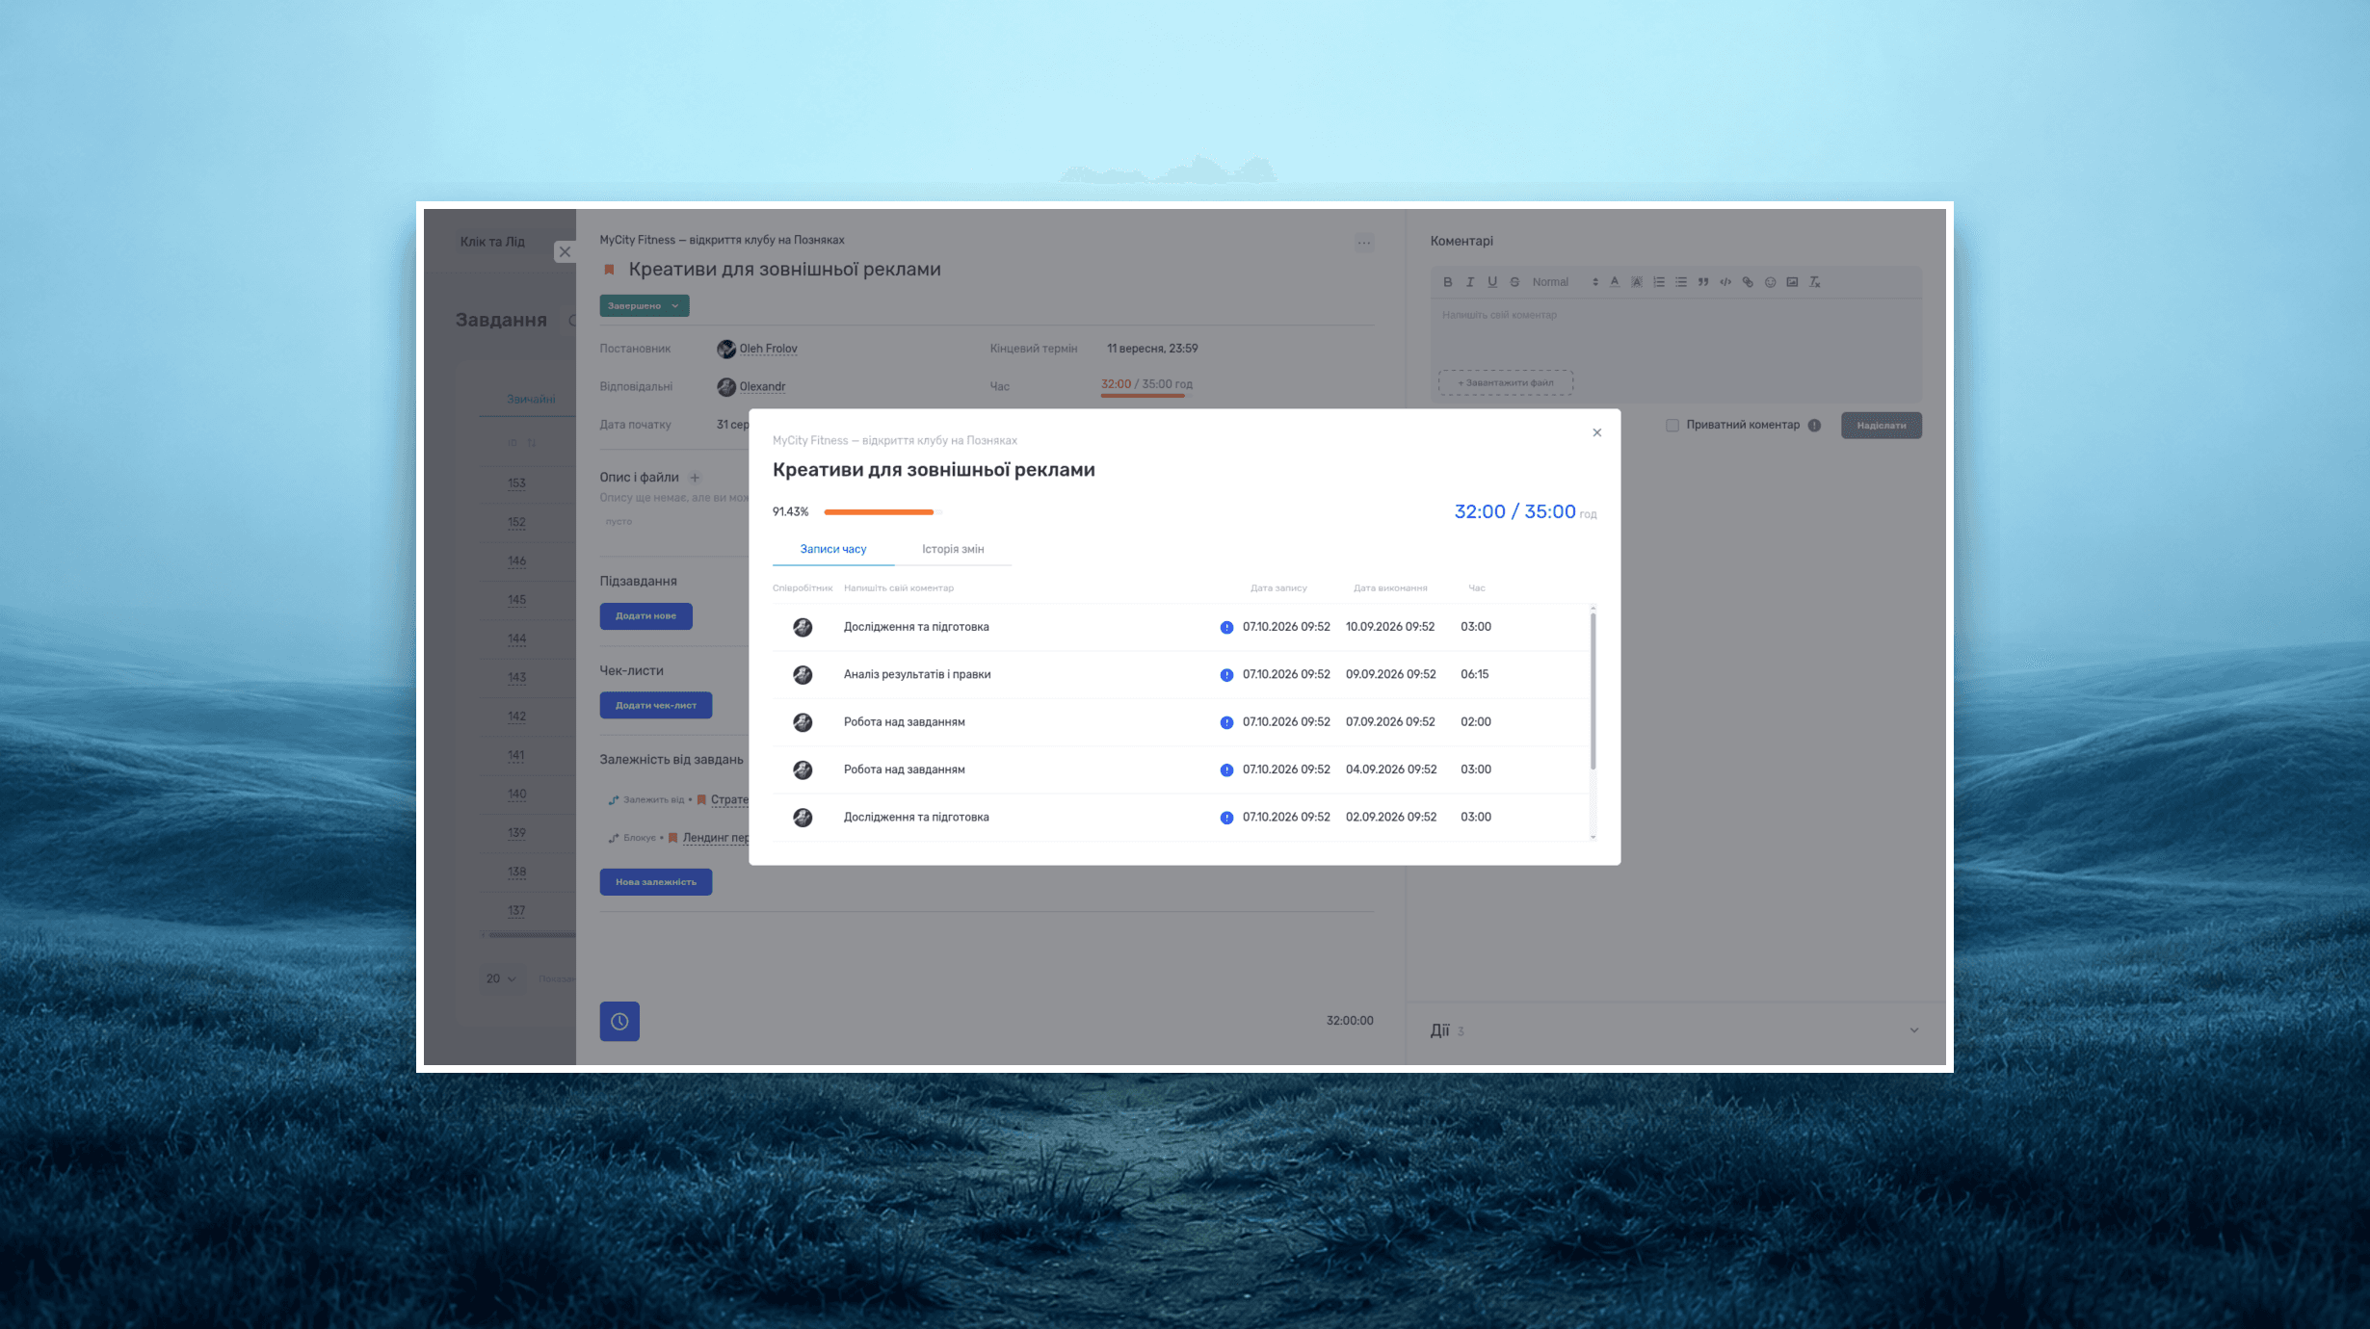Click the Додати чек-лист button
The image size is (2370, 1329).
pyautogui.click(x=656, y=705)
